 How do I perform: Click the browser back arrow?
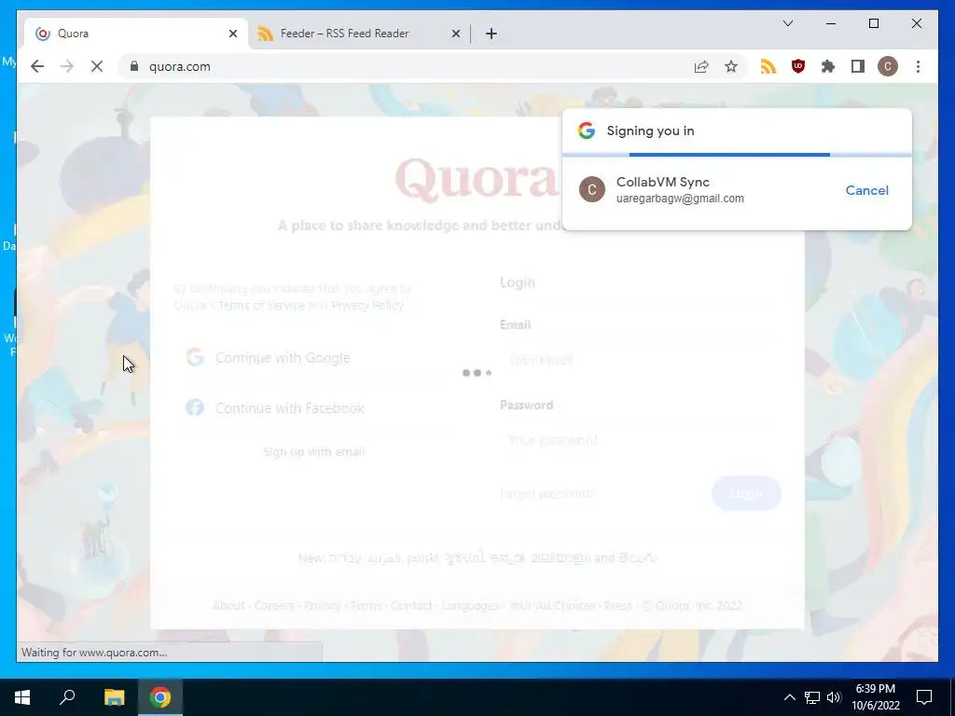37,66
